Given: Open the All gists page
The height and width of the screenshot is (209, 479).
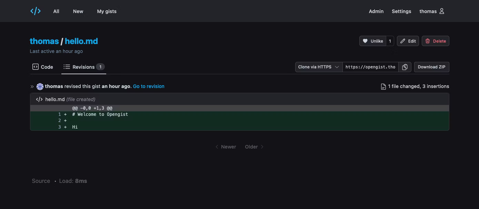Looking at the screenshot, I should pos(56,11).
